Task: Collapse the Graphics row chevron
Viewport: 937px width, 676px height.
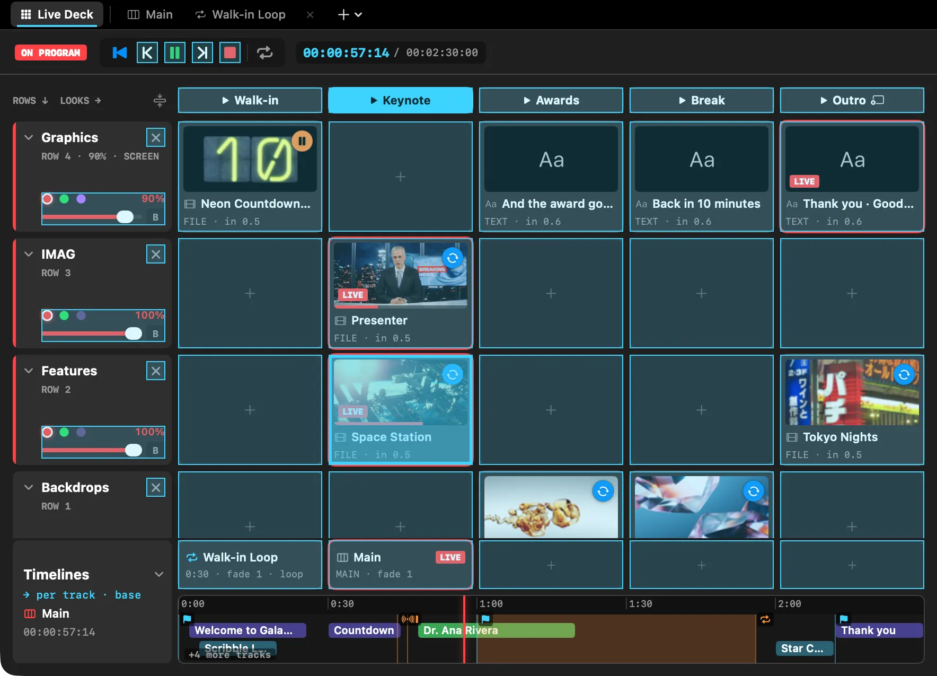Action: 29,137
